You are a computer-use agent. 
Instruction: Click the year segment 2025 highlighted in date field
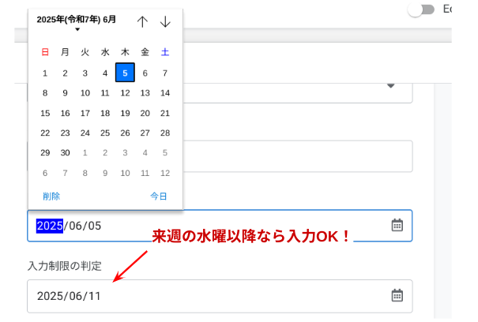coord(50,226)
